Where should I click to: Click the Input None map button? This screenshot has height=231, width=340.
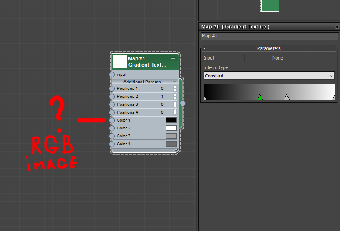278,58
